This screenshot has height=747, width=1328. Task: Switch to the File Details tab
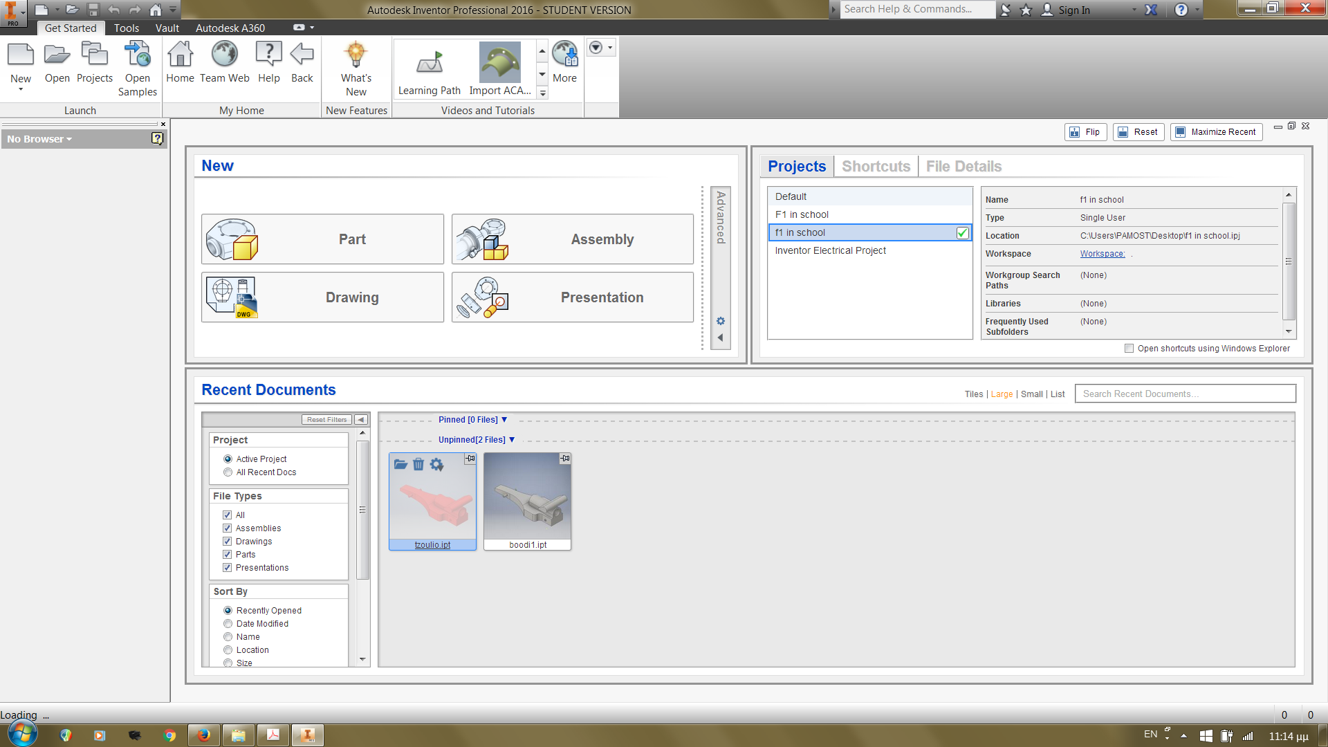963,167
